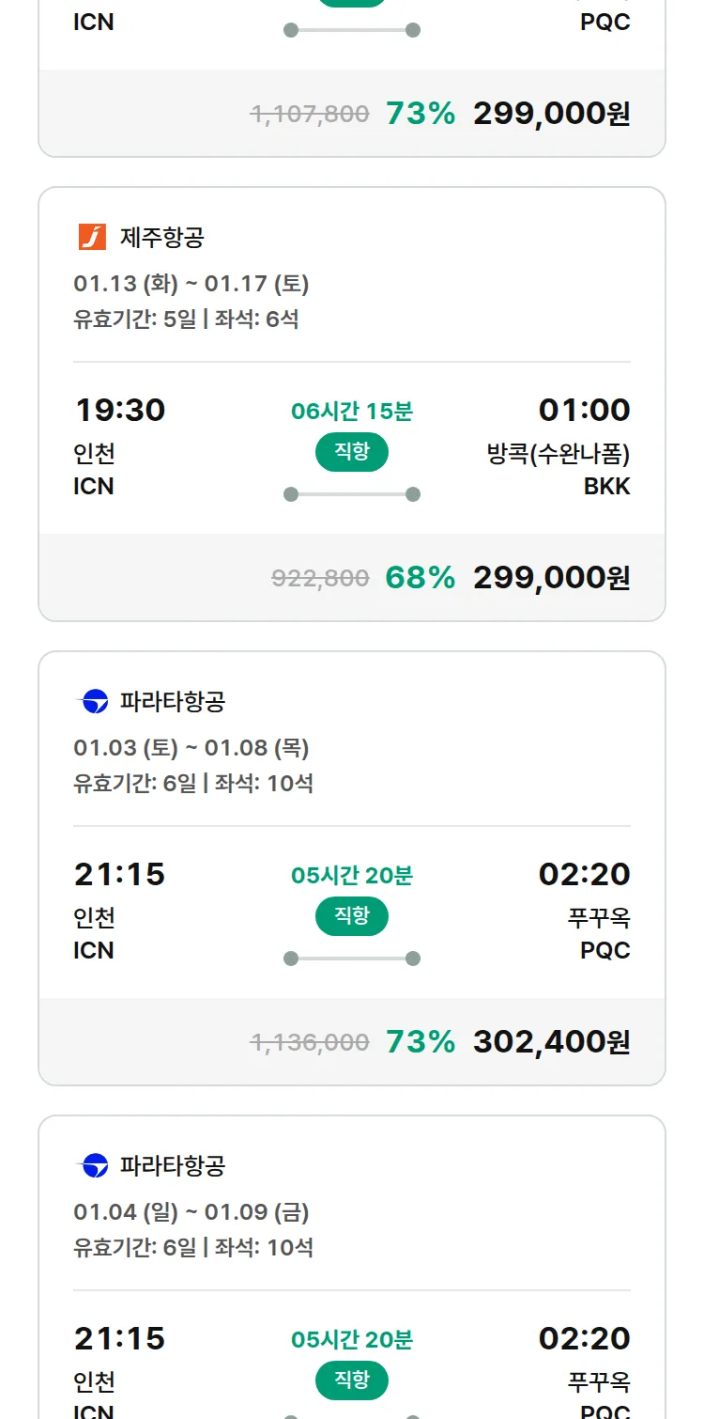Click the Jeju Air orange logo icon

(x=92, y=237)
